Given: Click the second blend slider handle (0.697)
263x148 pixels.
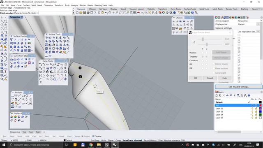Looking at the screenshot, I should tap(207, 44).
